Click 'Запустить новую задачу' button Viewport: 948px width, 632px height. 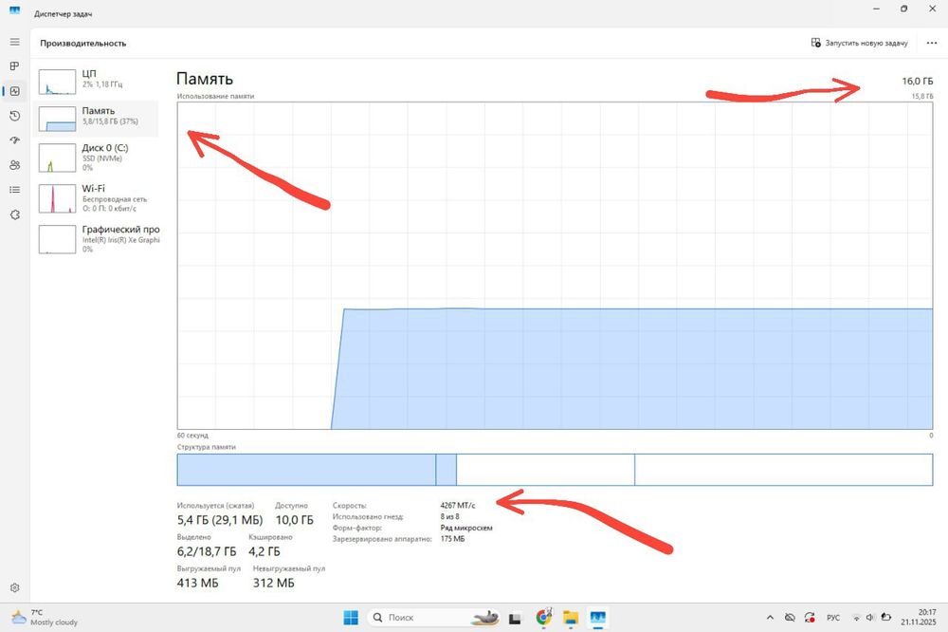click(859, 43)
